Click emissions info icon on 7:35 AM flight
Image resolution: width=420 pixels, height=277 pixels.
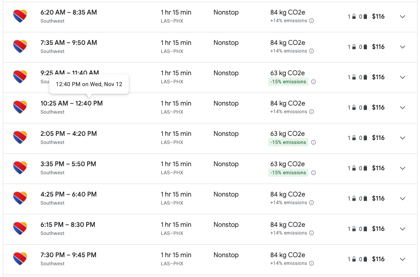click(311, 51)
